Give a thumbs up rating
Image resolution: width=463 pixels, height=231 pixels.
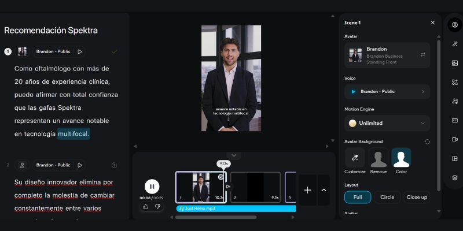click(x=146, y=207)
